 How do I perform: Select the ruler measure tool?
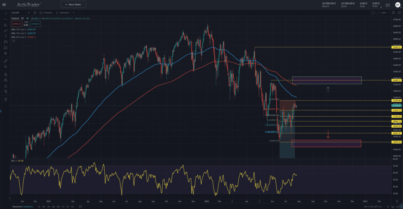[x=6, y=61]
